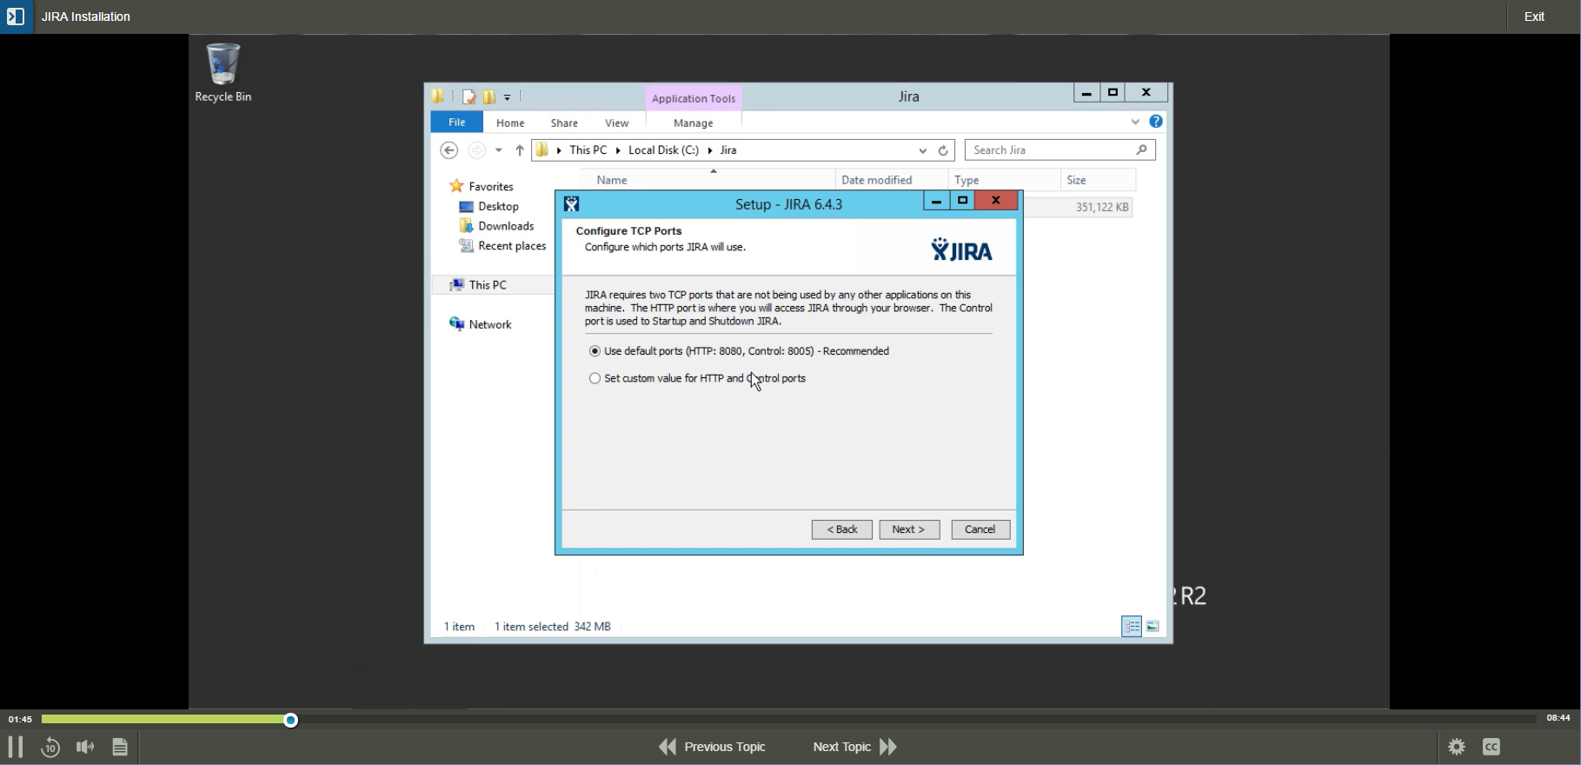Click the Back button in setup

coord(842,529)
